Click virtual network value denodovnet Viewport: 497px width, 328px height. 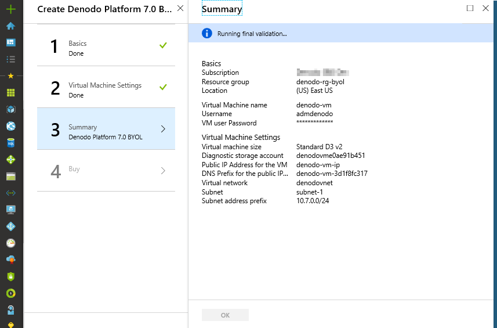point(314,183)
